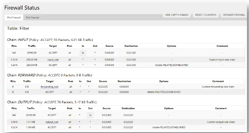Switch to the IPv6 Firewall tab
The width and height of the screenshot is (249, 133).
32,18
